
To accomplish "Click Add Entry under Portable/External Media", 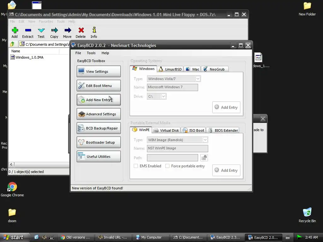I will (x=226, y=170).
